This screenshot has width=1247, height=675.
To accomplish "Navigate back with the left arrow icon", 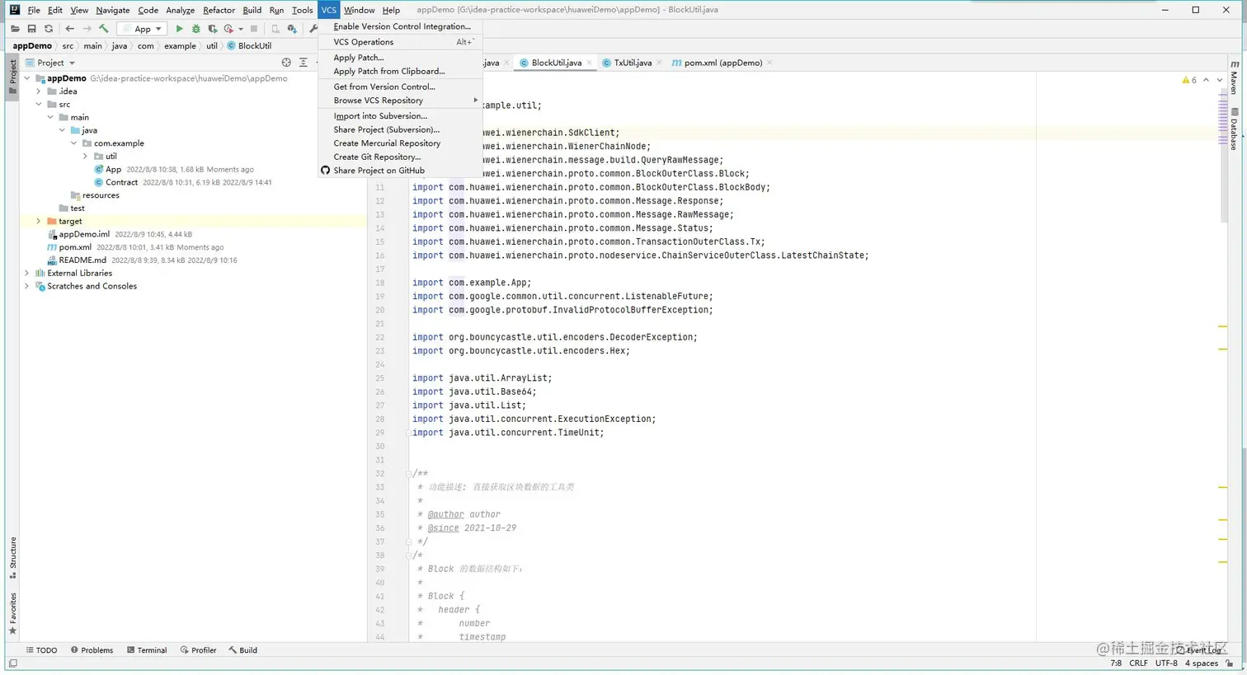I will pos(70,29).
